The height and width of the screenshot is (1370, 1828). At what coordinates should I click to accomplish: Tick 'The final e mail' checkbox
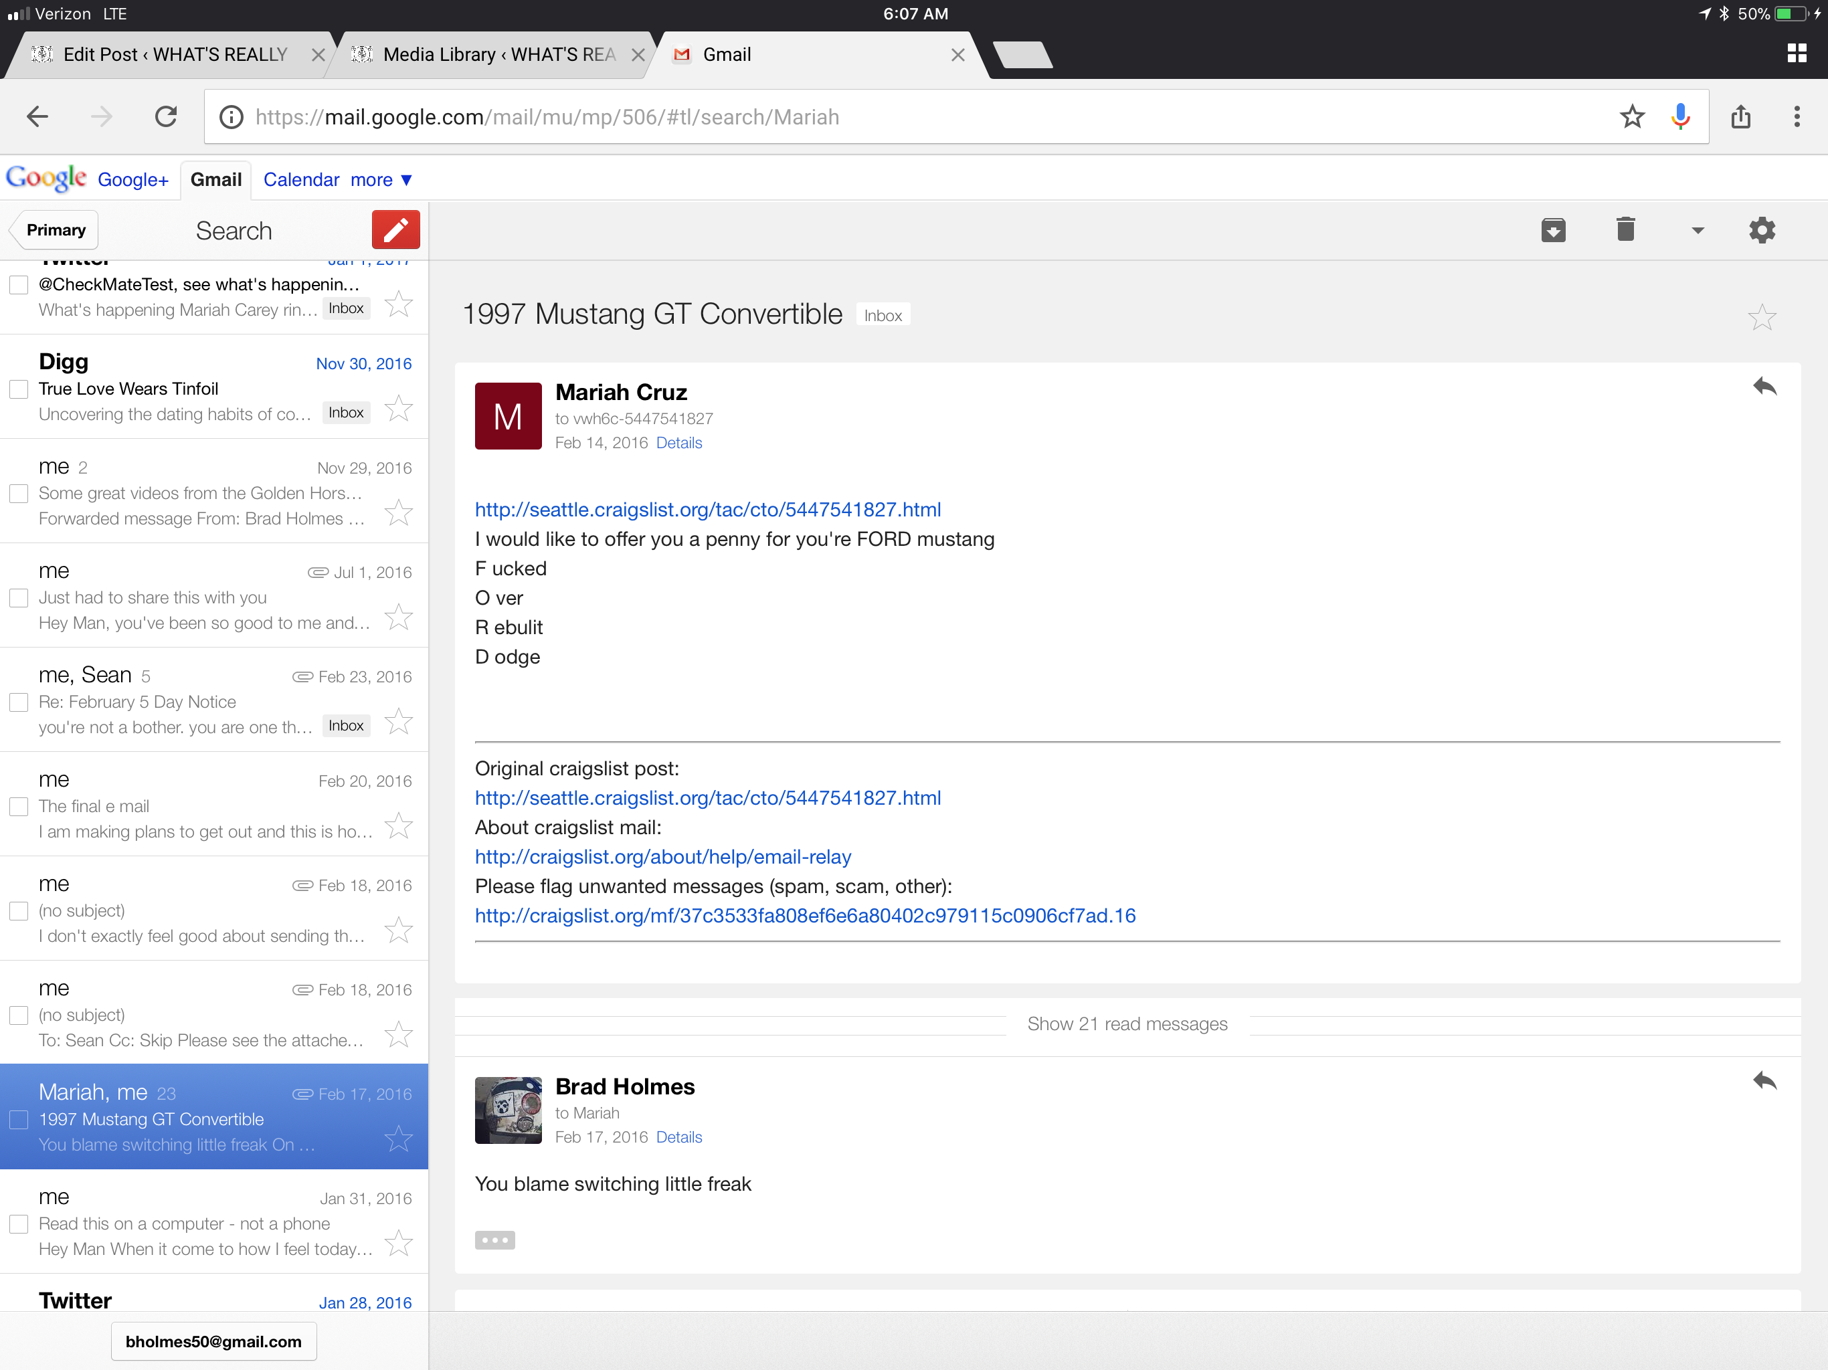(x=18, y=807)
